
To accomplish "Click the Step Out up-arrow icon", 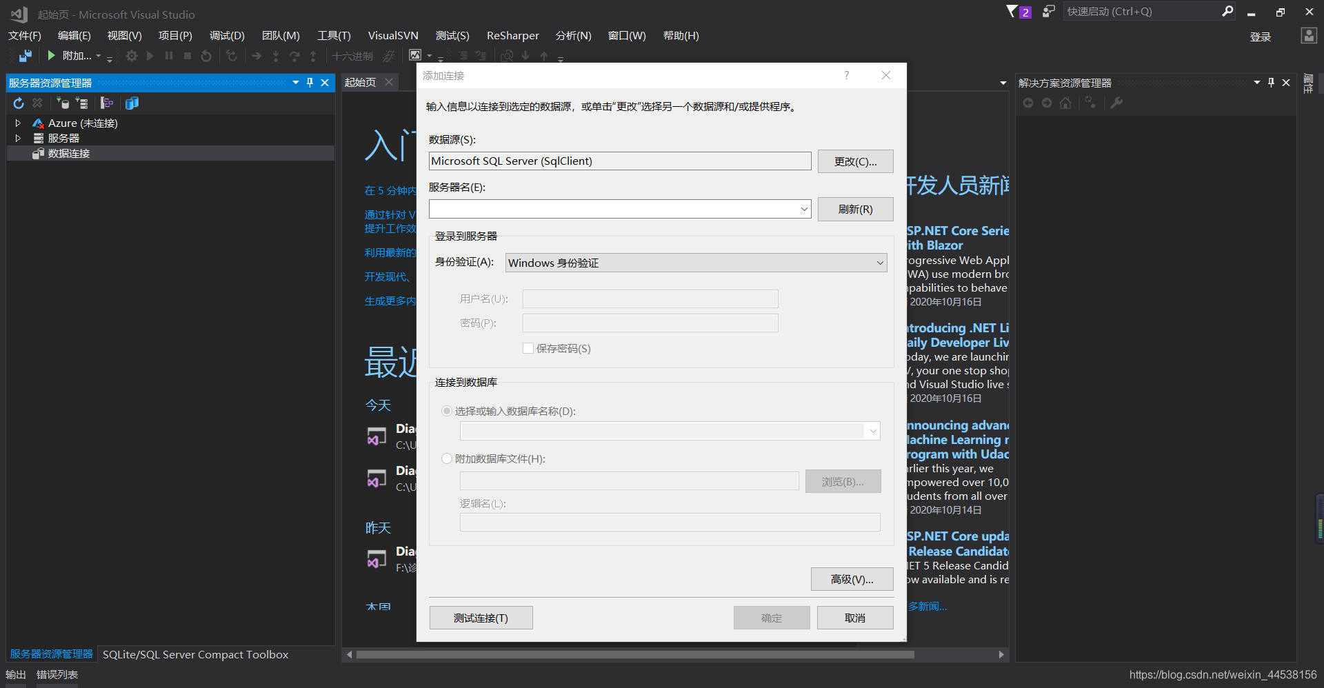I will tap(313, 56).
